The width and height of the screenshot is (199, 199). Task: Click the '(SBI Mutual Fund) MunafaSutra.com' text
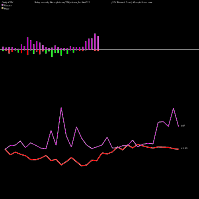132,2
